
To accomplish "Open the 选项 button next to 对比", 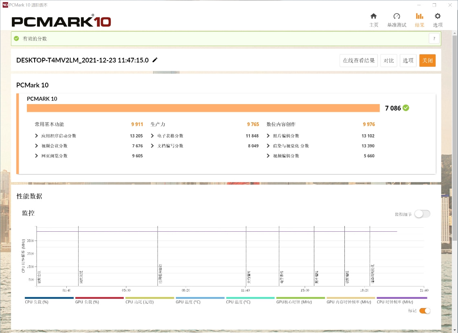I will pyautogui.click(x=408, y=61).
